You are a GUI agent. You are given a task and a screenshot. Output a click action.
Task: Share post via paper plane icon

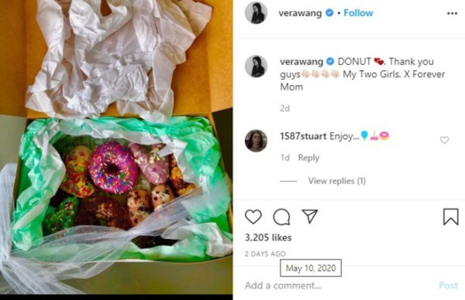310,217
